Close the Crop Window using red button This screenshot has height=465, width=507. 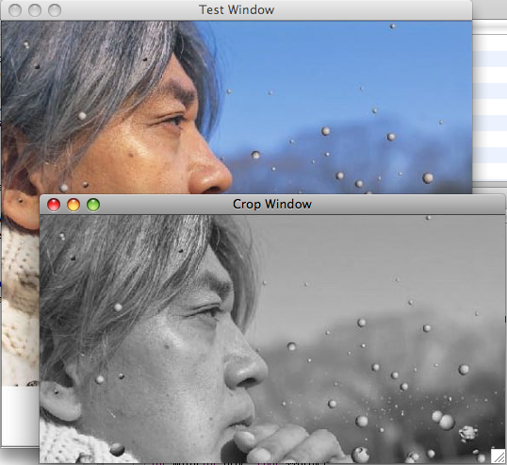coord(54,205)
